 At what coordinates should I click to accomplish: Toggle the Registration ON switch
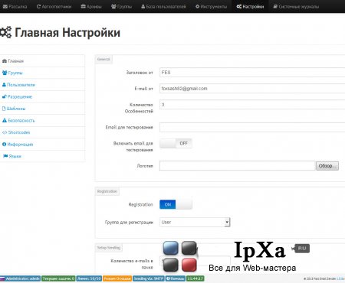(176, 204)
